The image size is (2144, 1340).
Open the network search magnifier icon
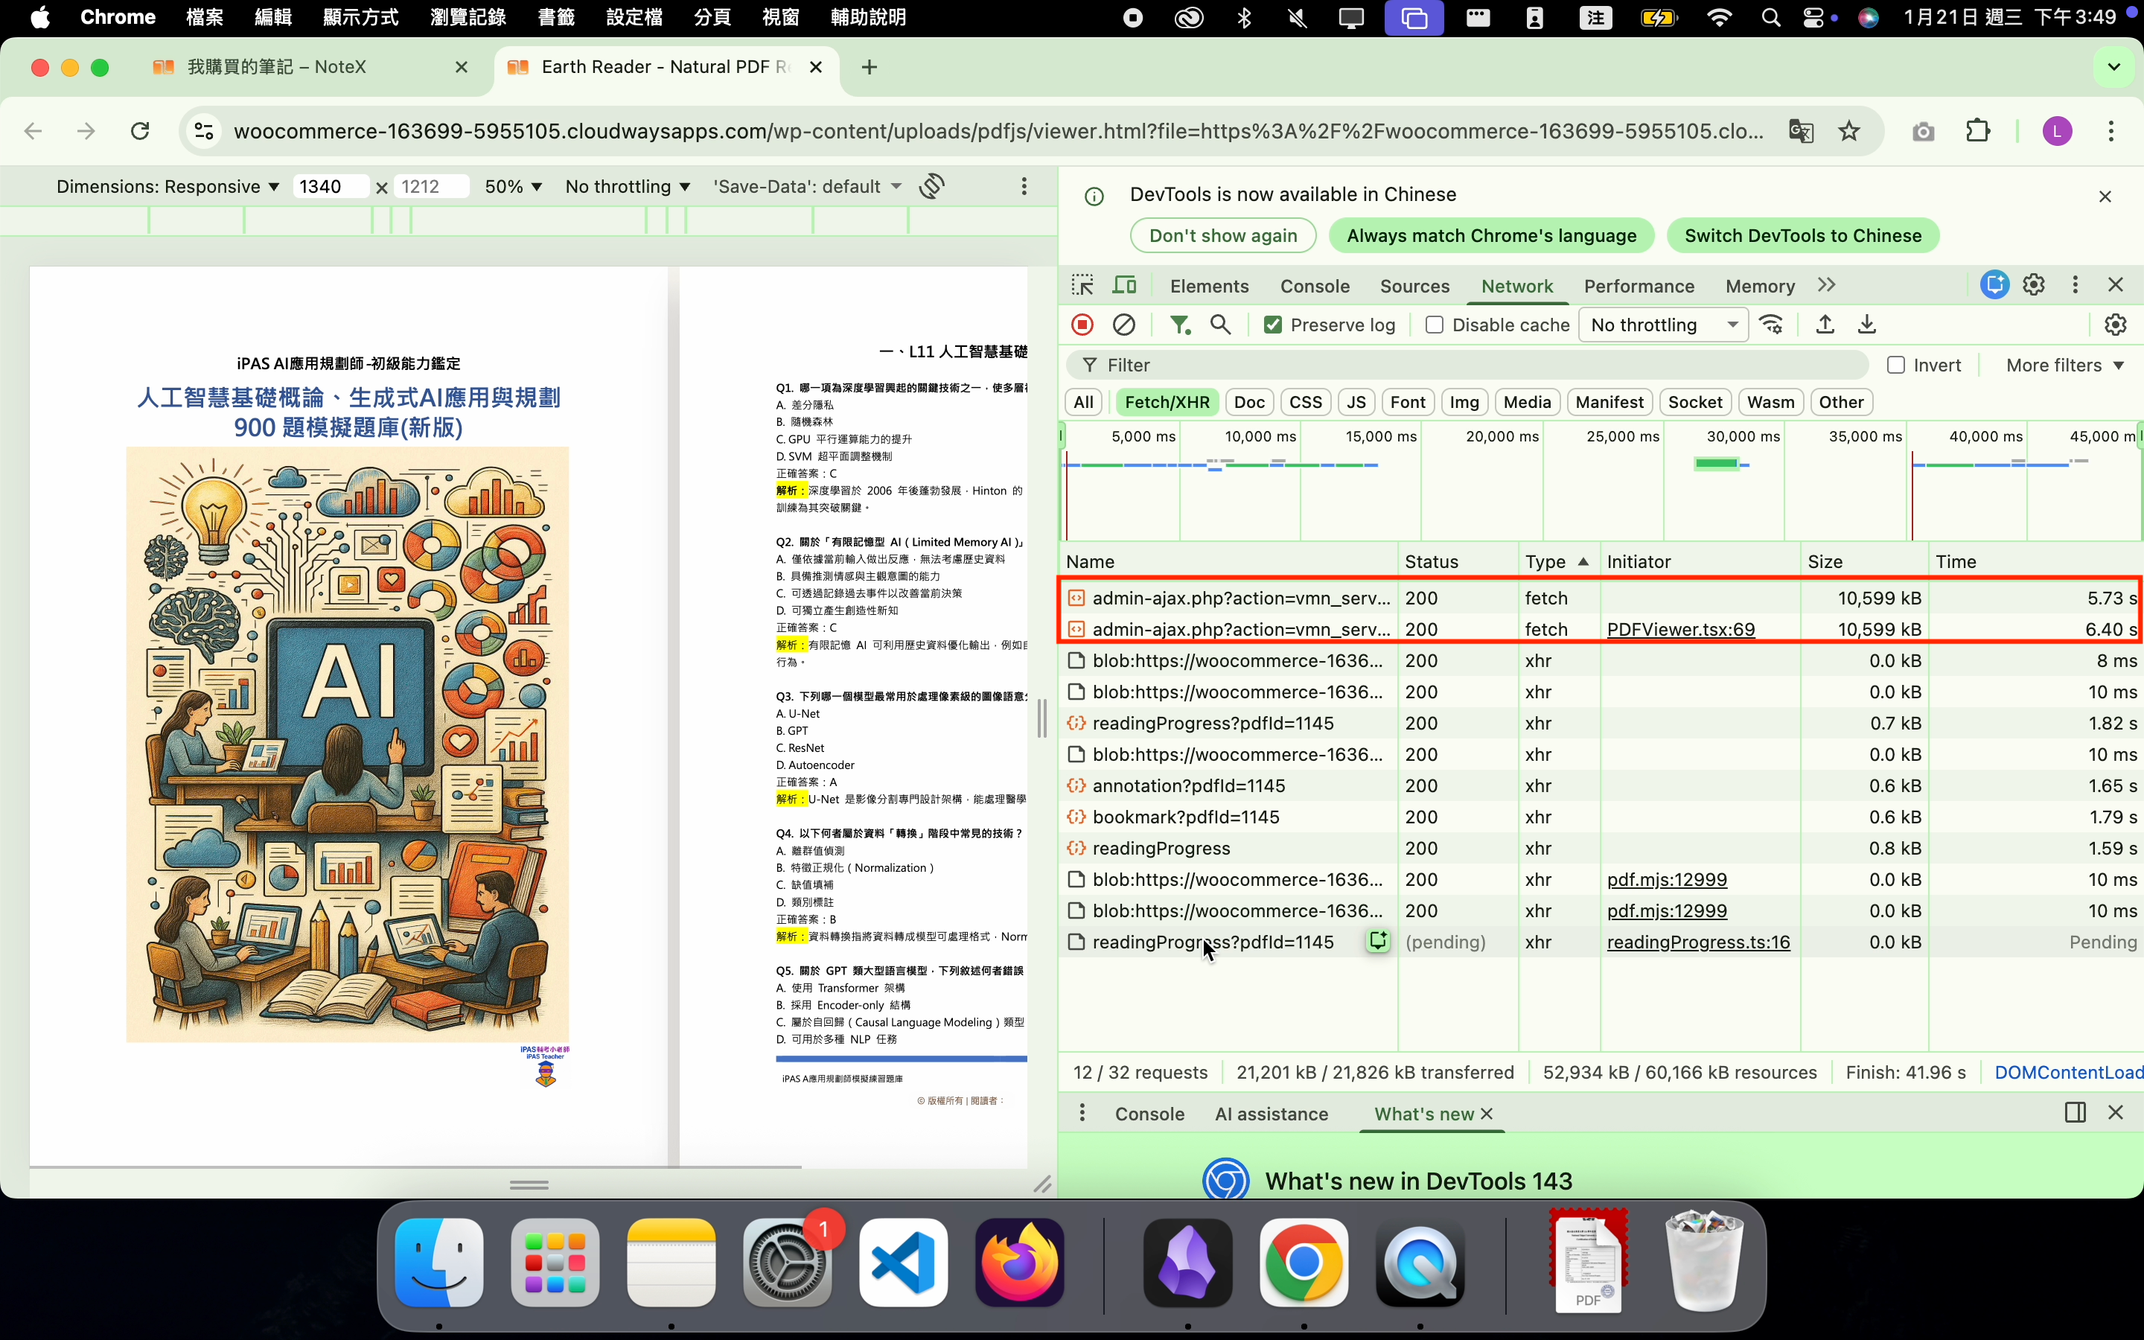1220,325
